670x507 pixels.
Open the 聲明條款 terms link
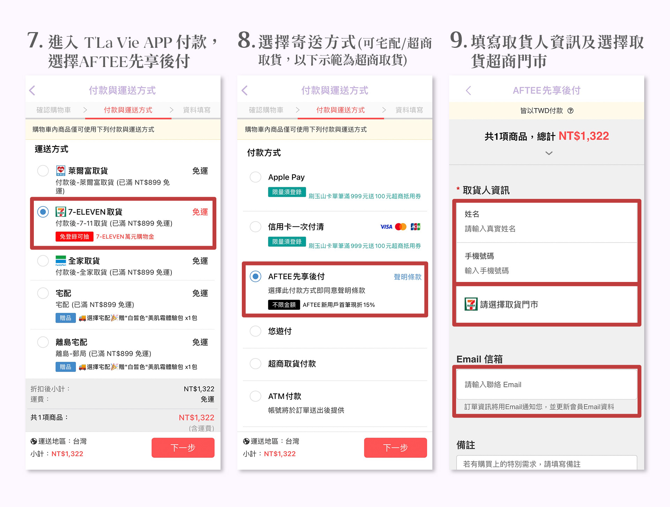click(x=407, y=276)
